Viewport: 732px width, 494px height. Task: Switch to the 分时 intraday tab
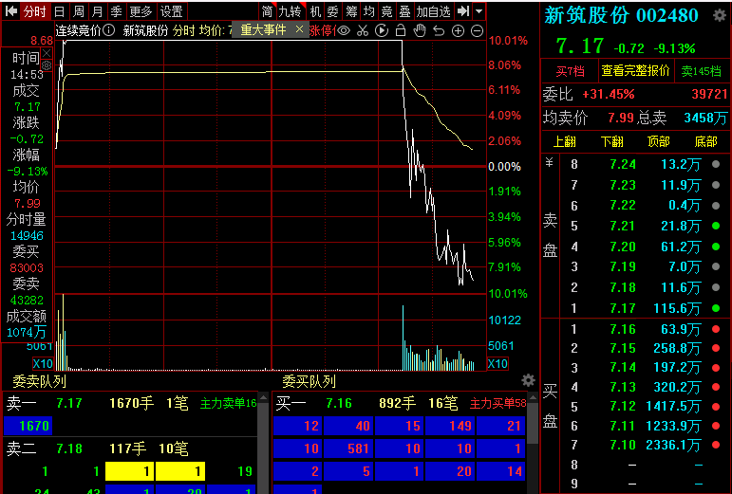click(35, 10)
